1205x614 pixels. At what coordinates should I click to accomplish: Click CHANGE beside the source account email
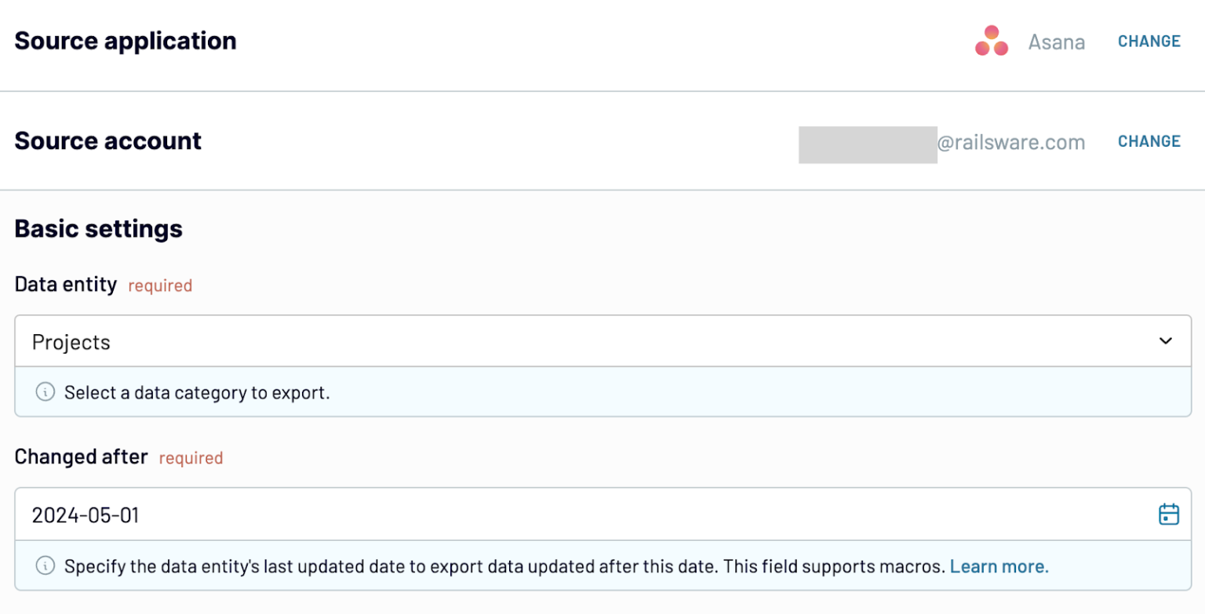tap(1149, 141)
